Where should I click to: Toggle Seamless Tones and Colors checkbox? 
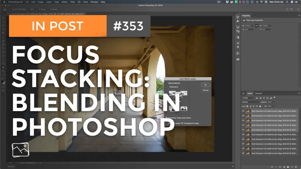pyautogui.click(x=166, y=118)
